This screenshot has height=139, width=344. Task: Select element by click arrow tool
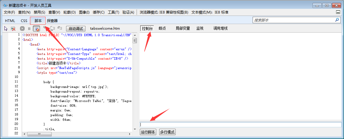click(6, 29)
